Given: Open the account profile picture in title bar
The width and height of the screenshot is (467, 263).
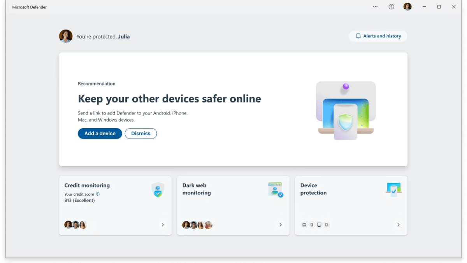Looking at the screenshot, I should 407,7.
